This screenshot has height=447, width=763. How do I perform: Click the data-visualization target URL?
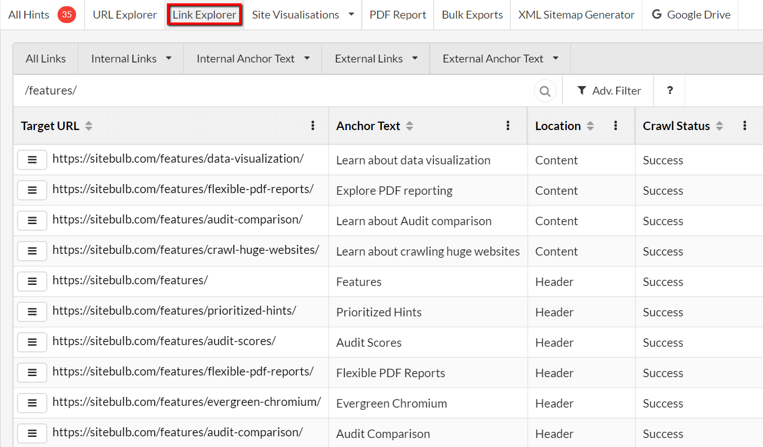pyautogui.click(x=178, y=159)
